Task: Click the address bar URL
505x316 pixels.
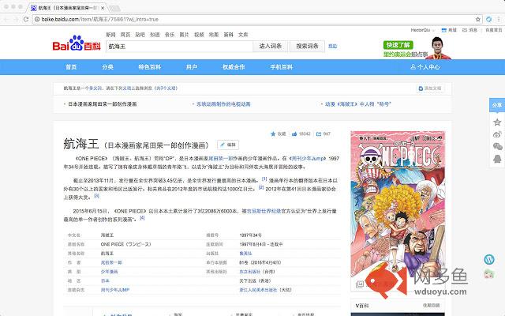Action: (x=100, y=19)
